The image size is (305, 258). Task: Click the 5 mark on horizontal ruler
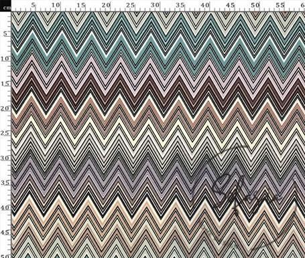click(x=34, y=5)
